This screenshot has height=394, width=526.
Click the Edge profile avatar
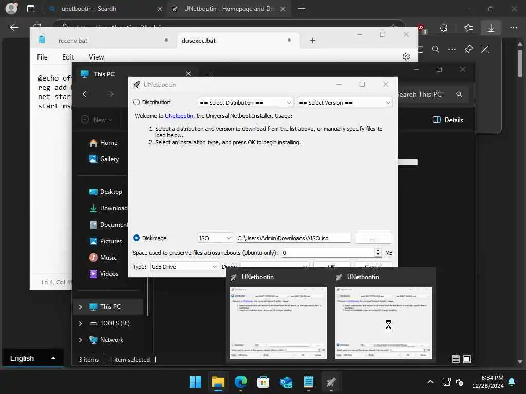coord(12,9)
